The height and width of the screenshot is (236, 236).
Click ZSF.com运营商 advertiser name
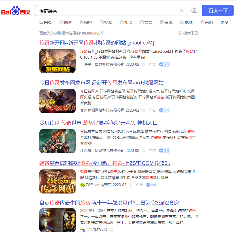coord(99,185)
